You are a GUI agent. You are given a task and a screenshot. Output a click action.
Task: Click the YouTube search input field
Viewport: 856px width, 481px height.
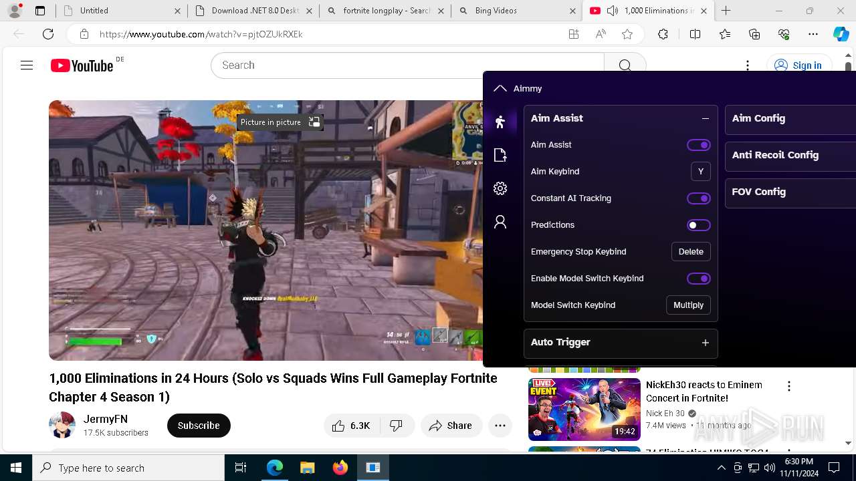pyautogui.click(x=407, y=65)
